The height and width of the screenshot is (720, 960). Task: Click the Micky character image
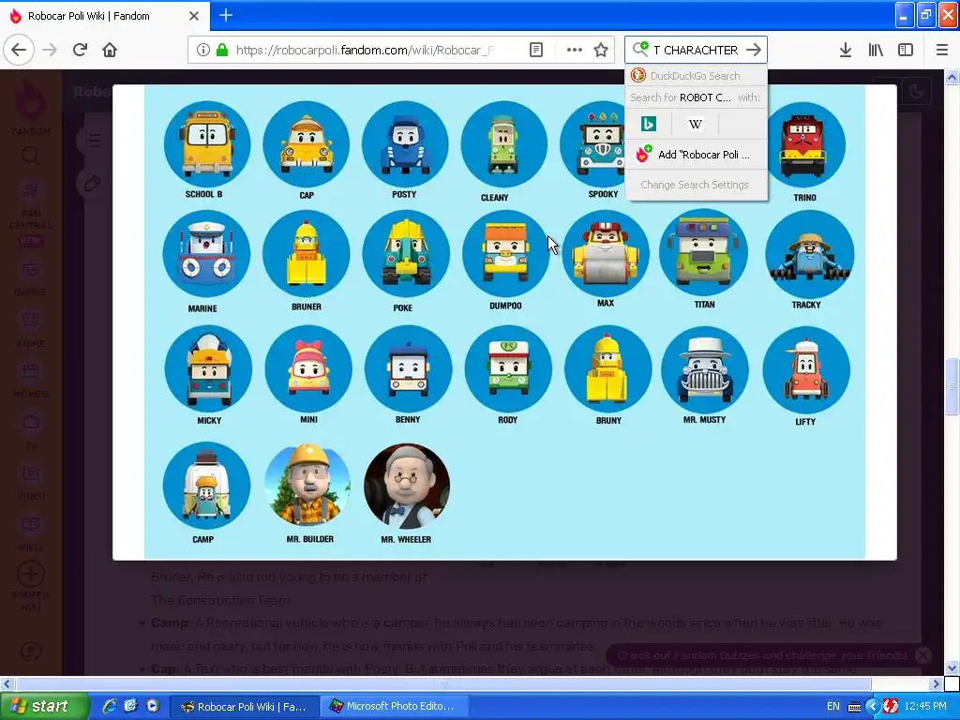[208, 368]
